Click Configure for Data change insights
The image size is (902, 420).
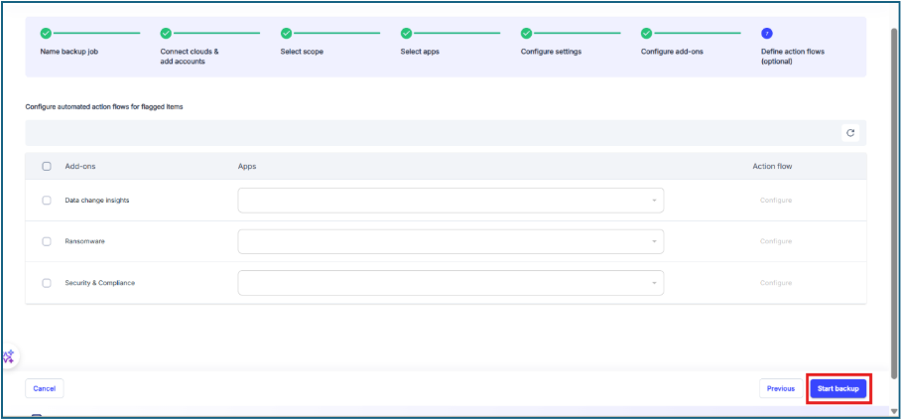click(776, 201)
